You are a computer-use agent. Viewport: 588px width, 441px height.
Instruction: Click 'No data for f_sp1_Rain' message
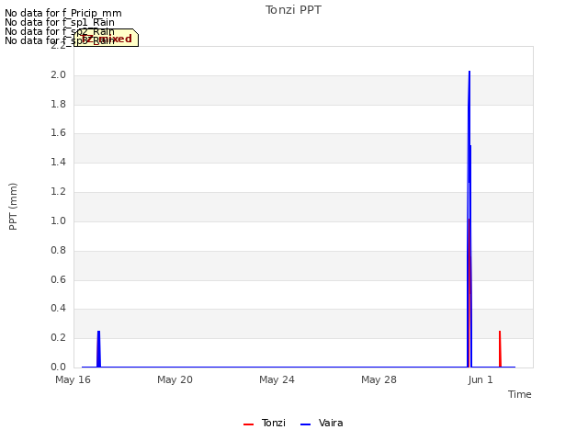60,22
